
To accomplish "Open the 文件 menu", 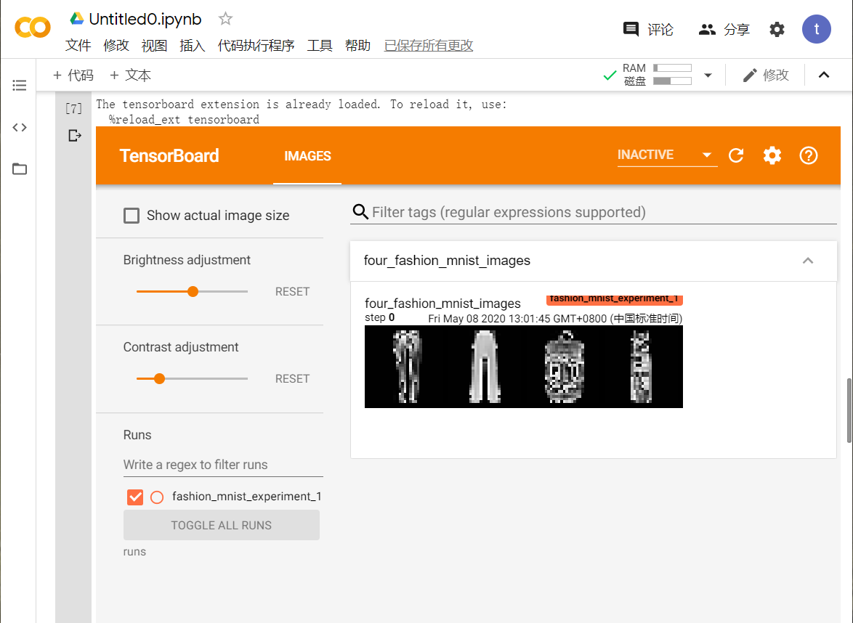I will pyautogui.click(x=78, y=46).
